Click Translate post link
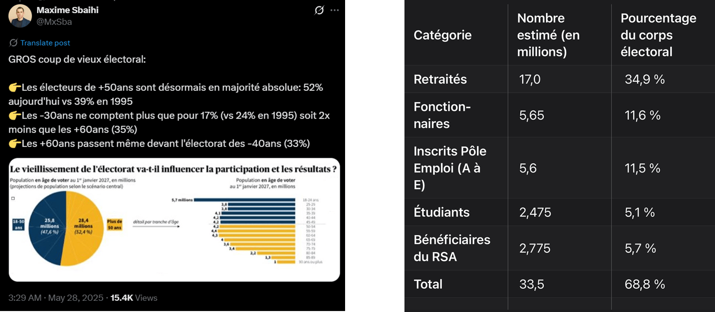 tap(45, 43)
